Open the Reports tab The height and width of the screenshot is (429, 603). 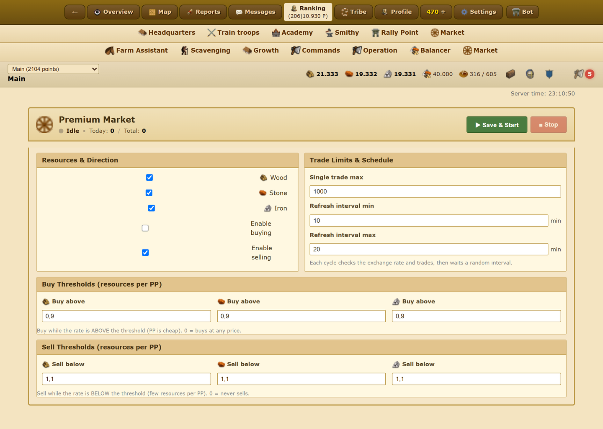point(203,12)
